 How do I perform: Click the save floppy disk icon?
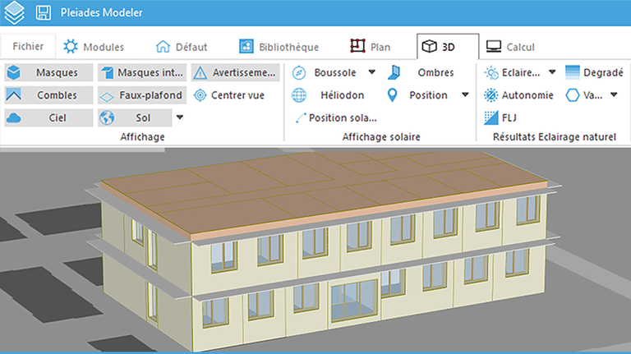point(43,14)
